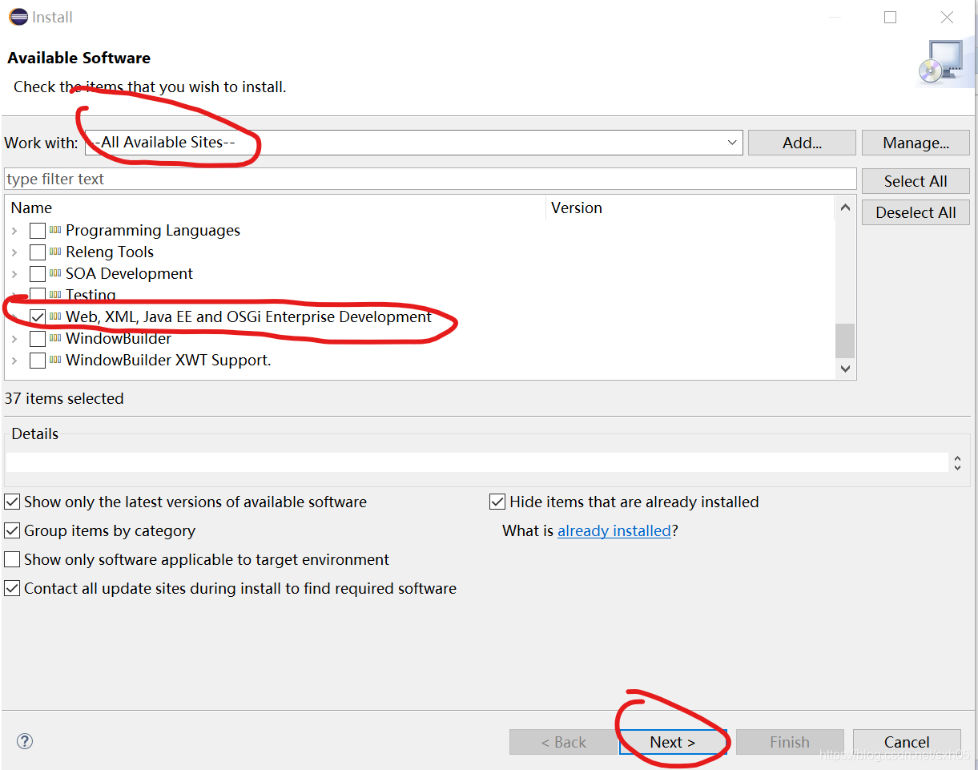
Task: Toggle Show only the latest versions checkbox
Action: pos(12,502)
